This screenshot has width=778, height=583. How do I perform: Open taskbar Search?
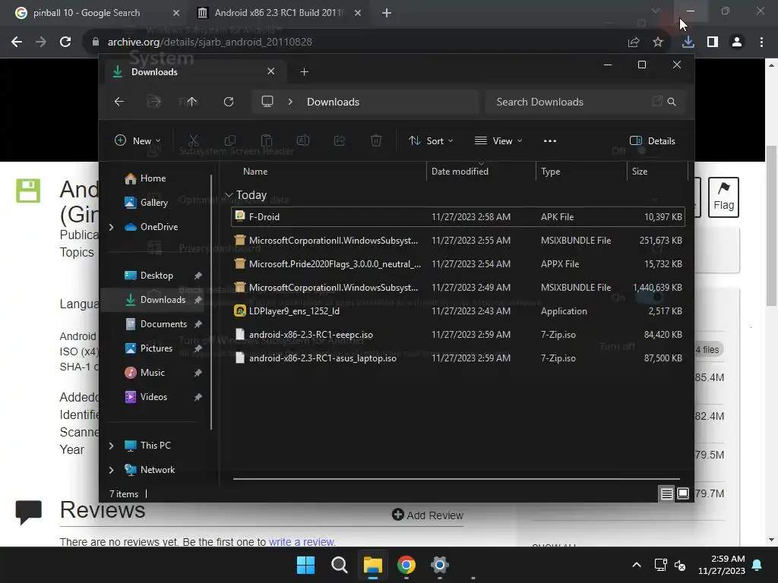pyautogui.click(x=340, y=565)
